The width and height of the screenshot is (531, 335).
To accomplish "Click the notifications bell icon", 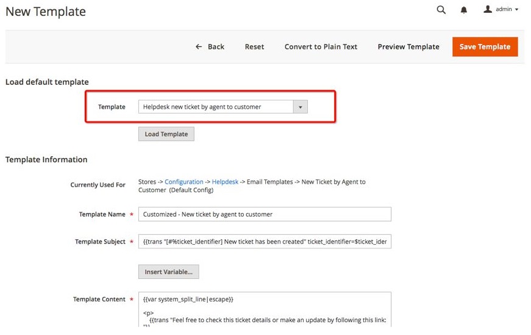I will [x=464, y=10].
